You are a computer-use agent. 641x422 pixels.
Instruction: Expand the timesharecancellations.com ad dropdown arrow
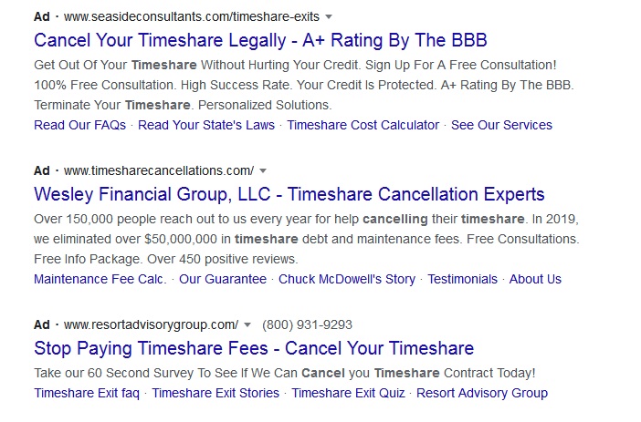263,170
